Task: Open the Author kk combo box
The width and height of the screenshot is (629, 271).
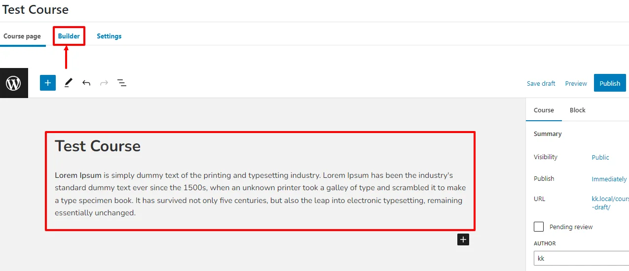Action: 581,258
